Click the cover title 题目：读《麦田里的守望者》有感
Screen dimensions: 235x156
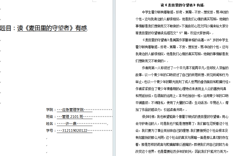[x=44, y=28]
